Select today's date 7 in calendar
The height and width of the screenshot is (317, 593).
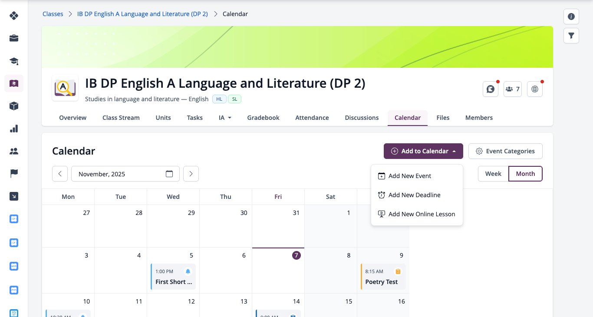click(296, 255)
